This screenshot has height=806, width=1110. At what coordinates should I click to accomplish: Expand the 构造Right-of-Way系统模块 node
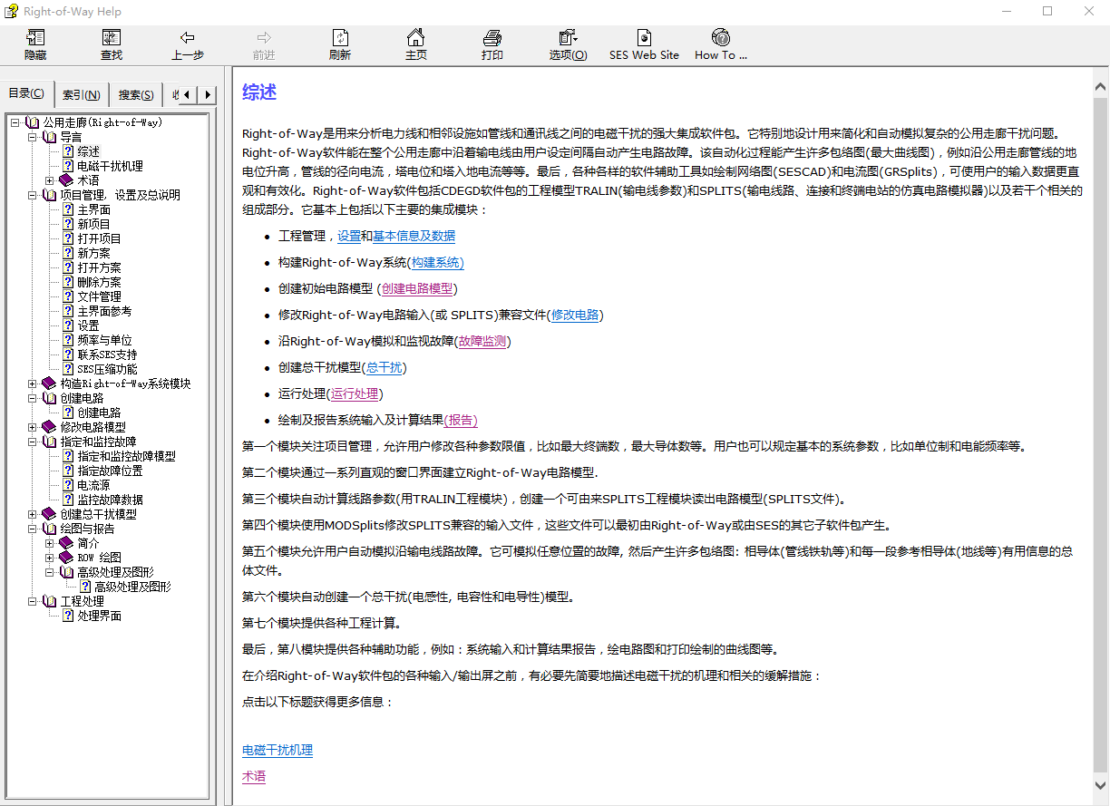[33, 384]
